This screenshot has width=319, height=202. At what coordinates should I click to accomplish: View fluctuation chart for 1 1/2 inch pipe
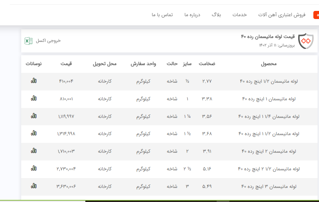click(34, 133)
